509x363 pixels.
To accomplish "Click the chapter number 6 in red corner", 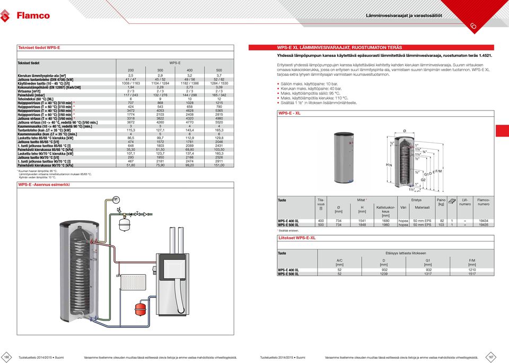I will [x=473, y=25].
